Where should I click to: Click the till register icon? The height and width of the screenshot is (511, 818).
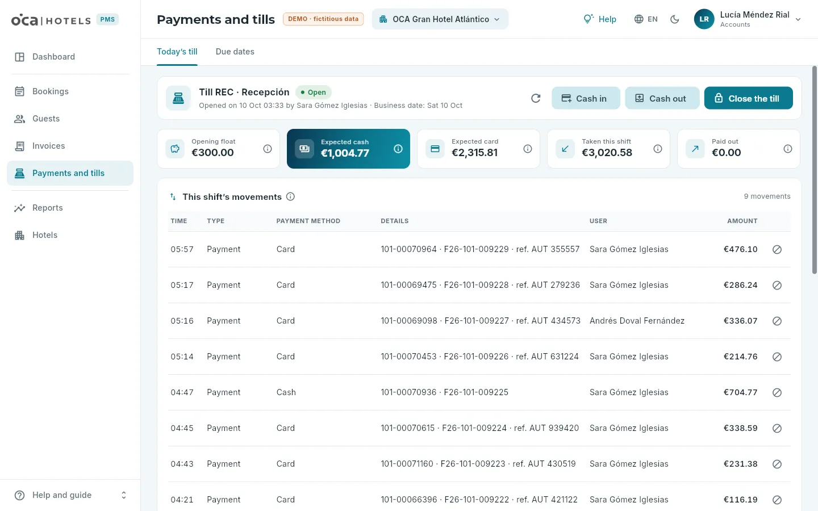(x=178, y=98)
